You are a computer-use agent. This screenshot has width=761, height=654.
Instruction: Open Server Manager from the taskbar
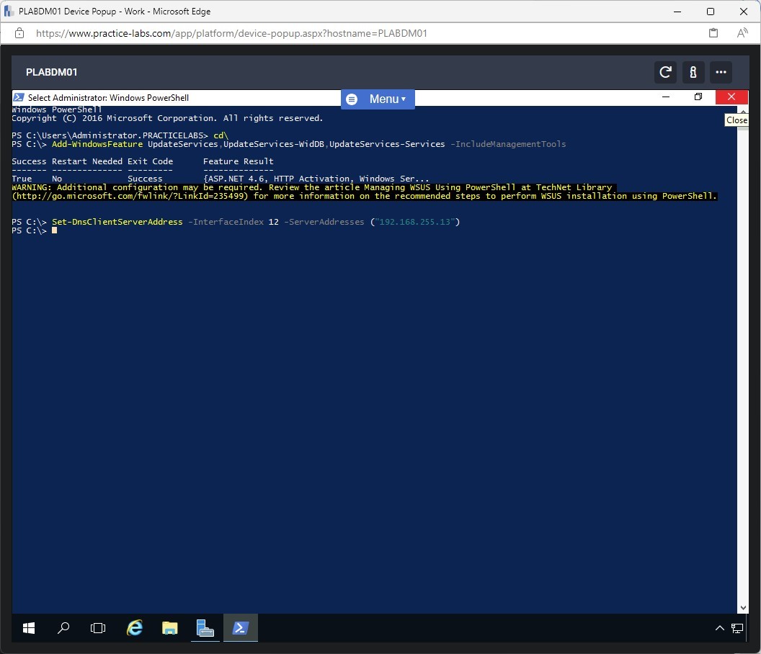205,628
